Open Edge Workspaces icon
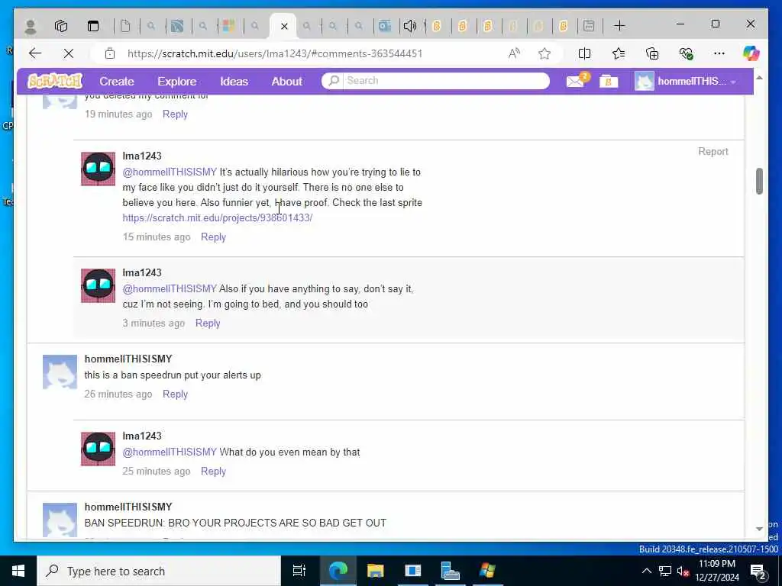 coord(61,26)
